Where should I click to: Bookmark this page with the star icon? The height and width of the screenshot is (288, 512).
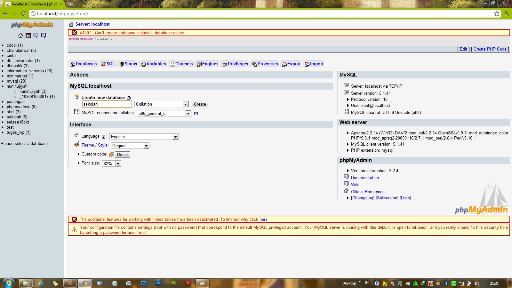(x=497, y=13)
